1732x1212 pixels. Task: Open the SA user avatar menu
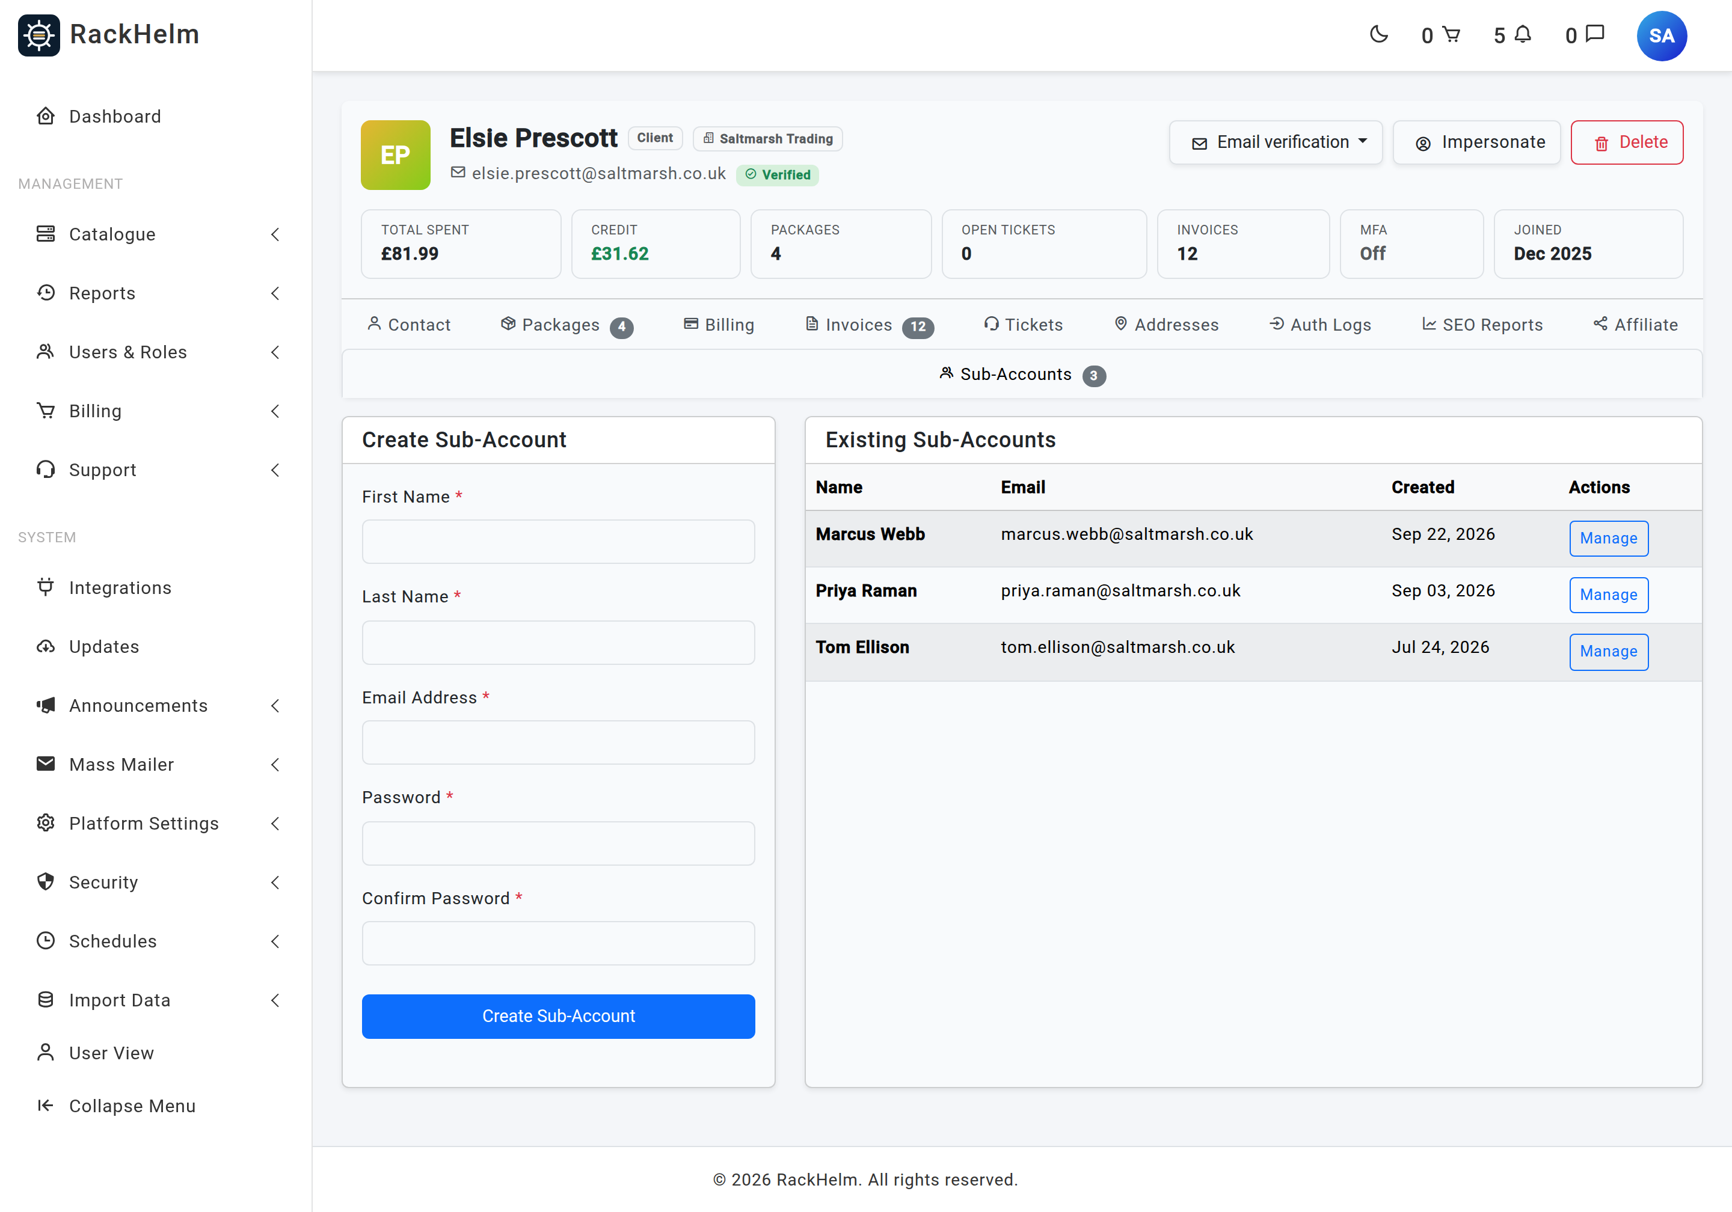[x=1661, y=35]
